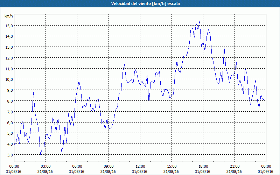
Task: Click the 06:00 time axis label
Action: (x=77, y=167)
